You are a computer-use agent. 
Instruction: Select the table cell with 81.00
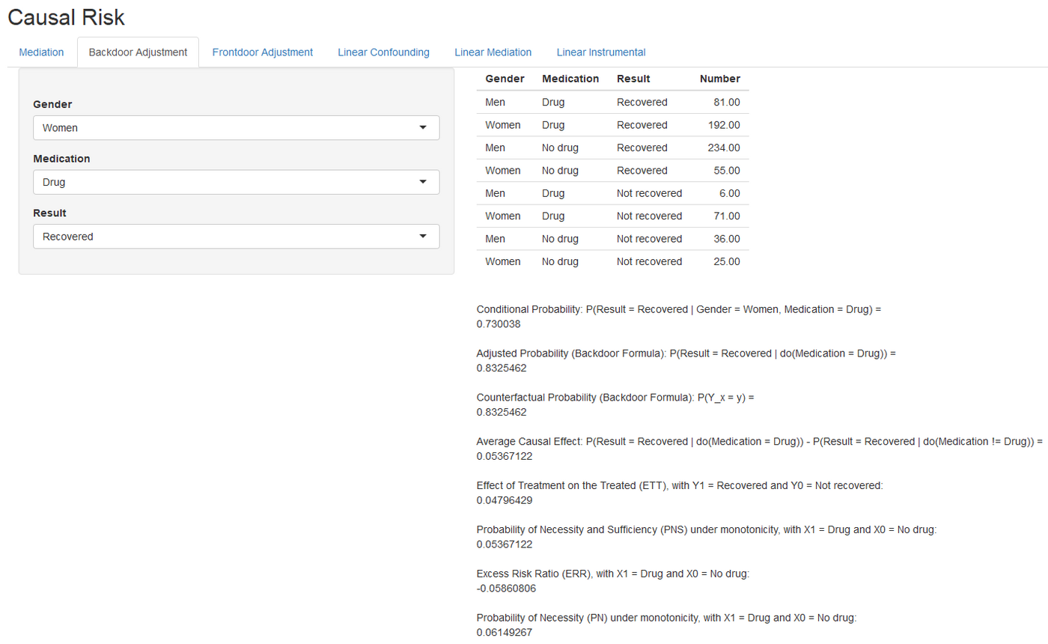pos(727,102)
